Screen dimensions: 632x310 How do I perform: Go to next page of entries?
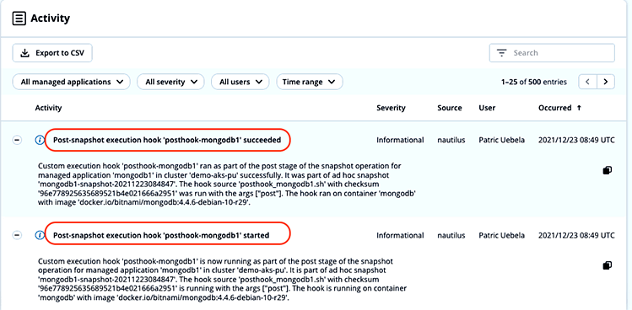click(x=605, y=82)
